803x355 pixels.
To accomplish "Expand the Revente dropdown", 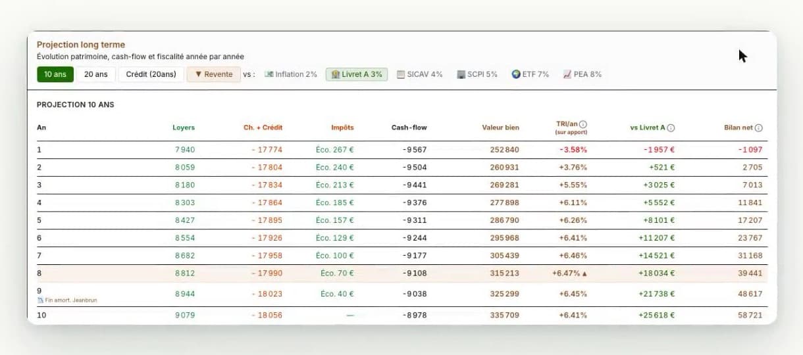I will pyautogui.click(x=214, y=74).
